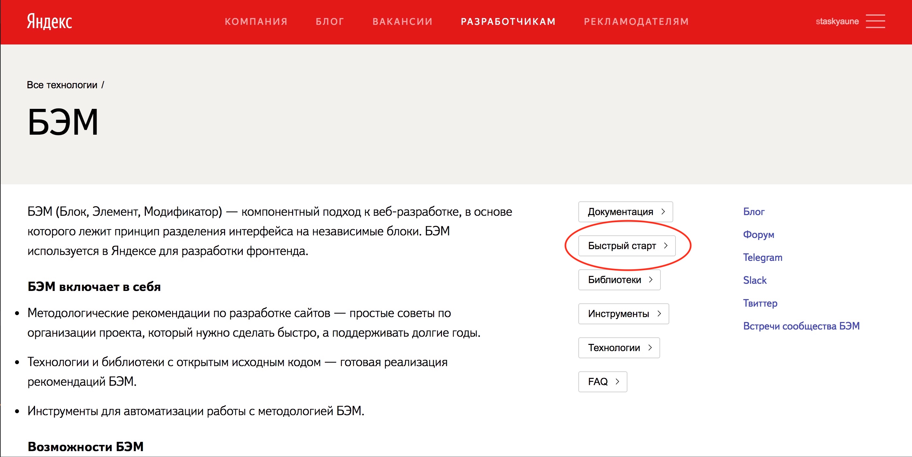Open the Компания menu item
The width and height of the screenshot is (912, 457).
pos(256,22)
